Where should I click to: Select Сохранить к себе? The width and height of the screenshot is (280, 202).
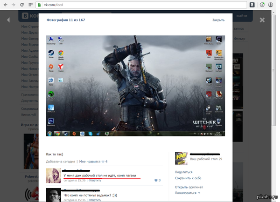point(188,178)
